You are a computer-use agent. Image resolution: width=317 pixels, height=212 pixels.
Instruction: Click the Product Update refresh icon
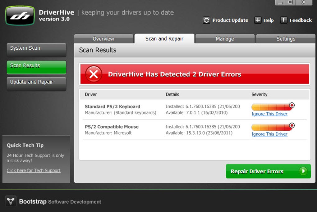pyautogui.click(x=206, y=20)
